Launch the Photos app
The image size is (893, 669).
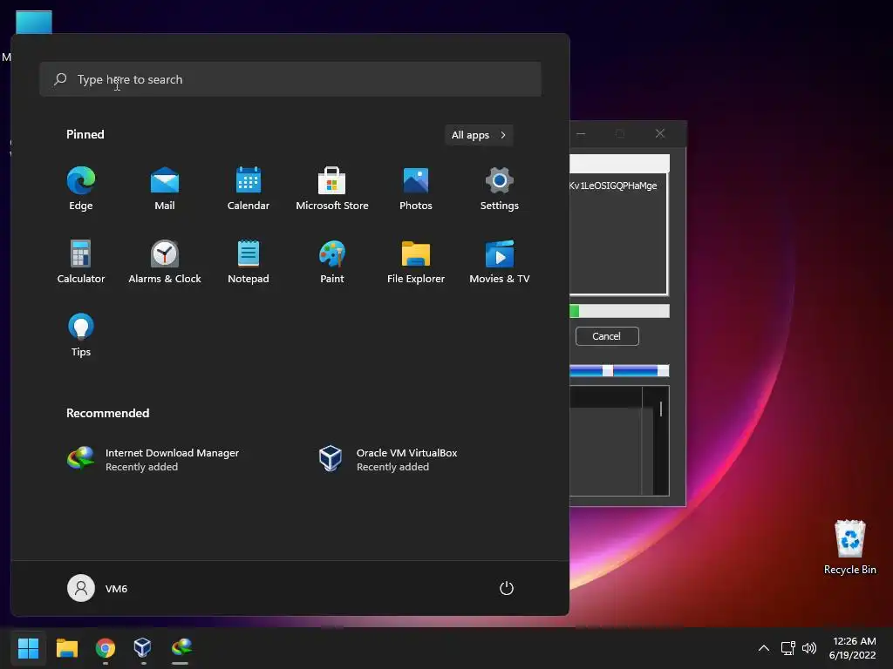click(416, 189)
